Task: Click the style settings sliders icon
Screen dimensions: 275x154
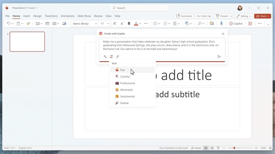Action: click(x=111, y=57)
